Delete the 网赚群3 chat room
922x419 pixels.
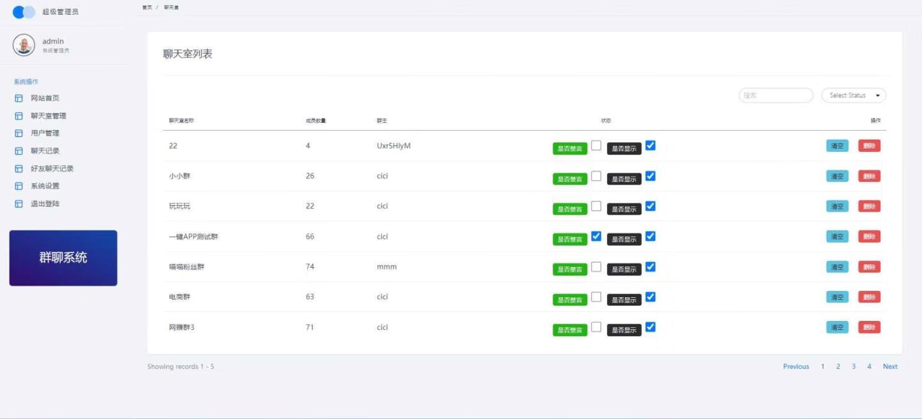(869, 327)
